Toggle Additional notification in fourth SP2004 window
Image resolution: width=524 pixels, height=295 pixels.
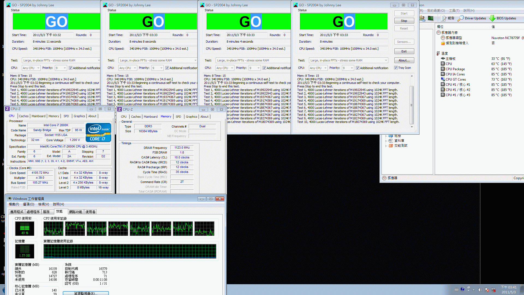click(x=358, y=68)
